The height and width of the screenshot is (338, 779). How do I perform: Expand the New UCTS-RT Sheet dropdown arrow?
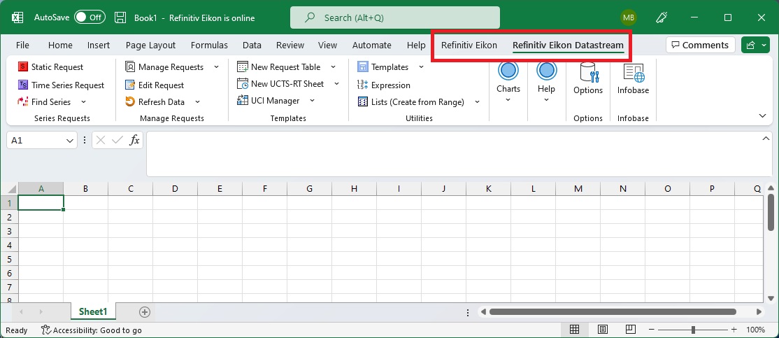pos(336,84)
